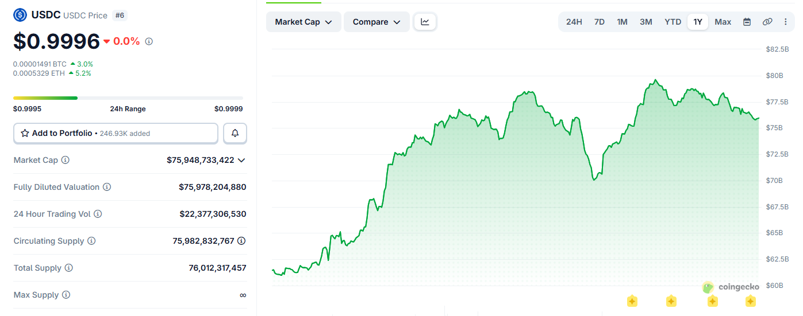Open Total Supply info icon
Viewport: 803px width, 316px height.
69,268
